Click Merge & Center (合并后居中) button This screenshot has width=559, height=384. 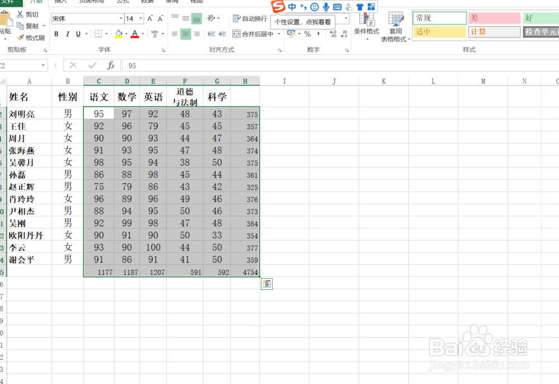pos(253,34)
